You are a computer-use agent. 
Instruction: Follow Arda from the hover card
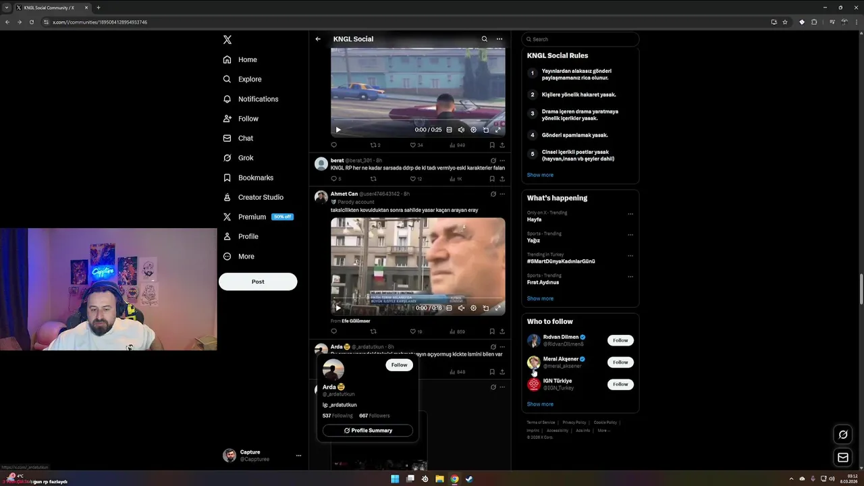click(400, 365)
